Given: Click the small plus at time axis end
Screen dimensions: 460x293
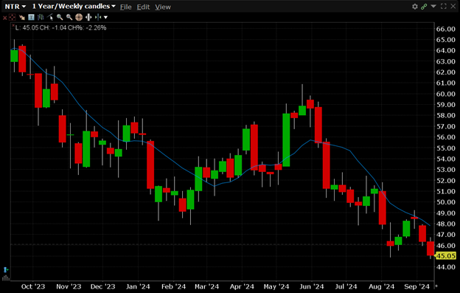Looking at the screenshot, I should click(x=436, y=286).
